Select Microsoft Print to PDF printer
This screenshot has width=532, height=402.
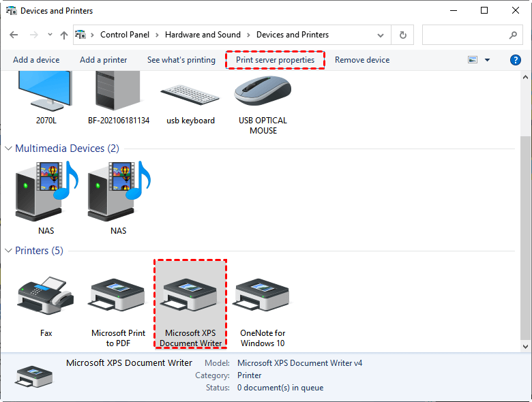(118, 294)
